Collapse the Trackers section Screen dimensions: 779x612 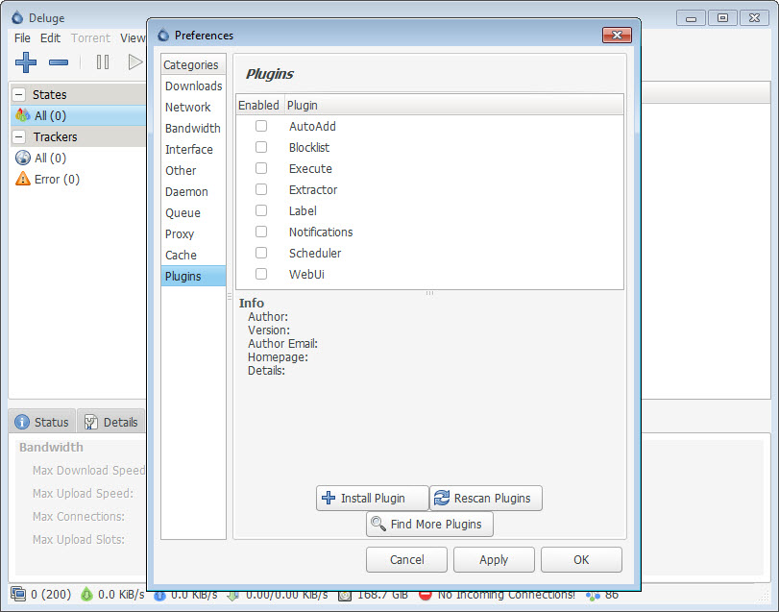coord(19,136)
